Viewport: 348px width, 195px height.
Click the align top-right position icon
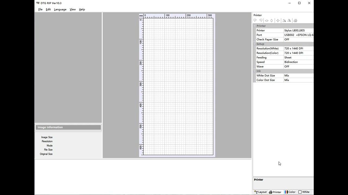click(261, 20)
